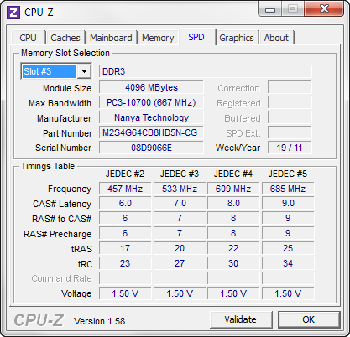The image size is (350, 337).
Task: Open the CPU tab
Action: click(28, 38)
